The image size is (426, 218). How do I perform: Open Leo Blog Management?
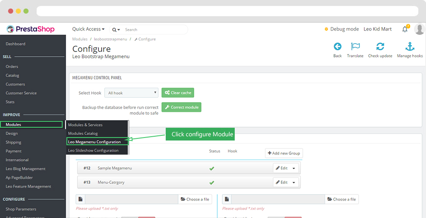click(x=26, y=169)
